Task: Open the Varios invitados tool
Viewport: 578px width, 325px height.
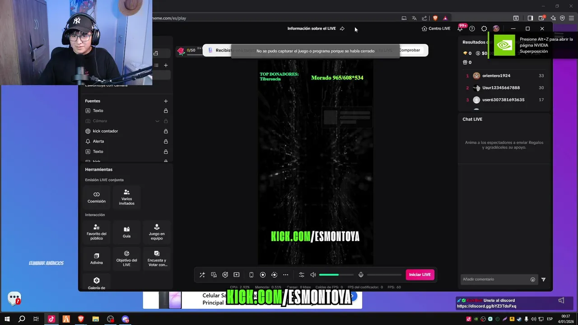Action: click(127, 197)
